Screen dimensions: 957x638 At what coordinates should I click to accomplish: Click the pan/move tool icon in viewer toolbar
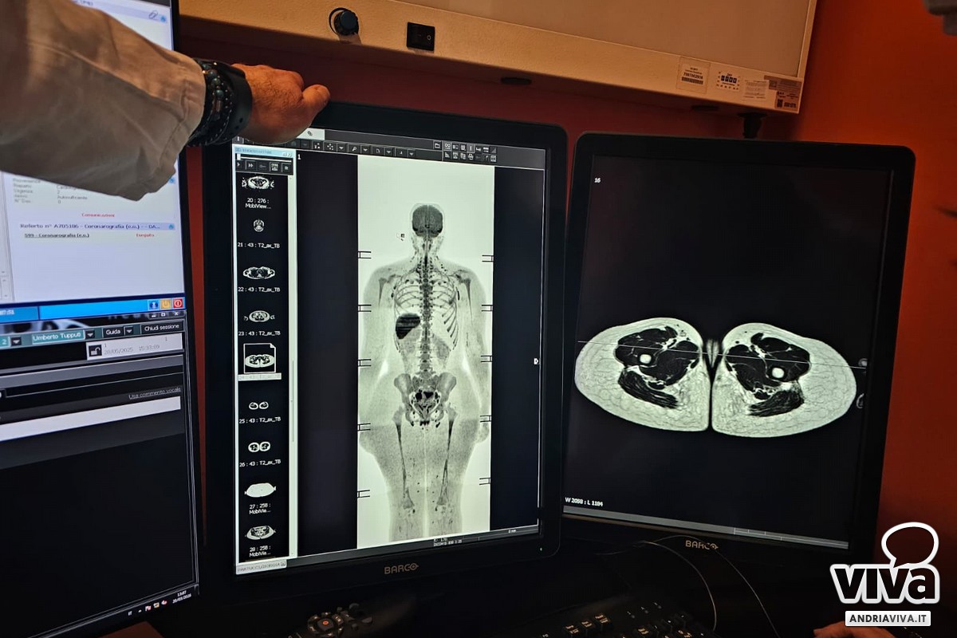(330, 147)
